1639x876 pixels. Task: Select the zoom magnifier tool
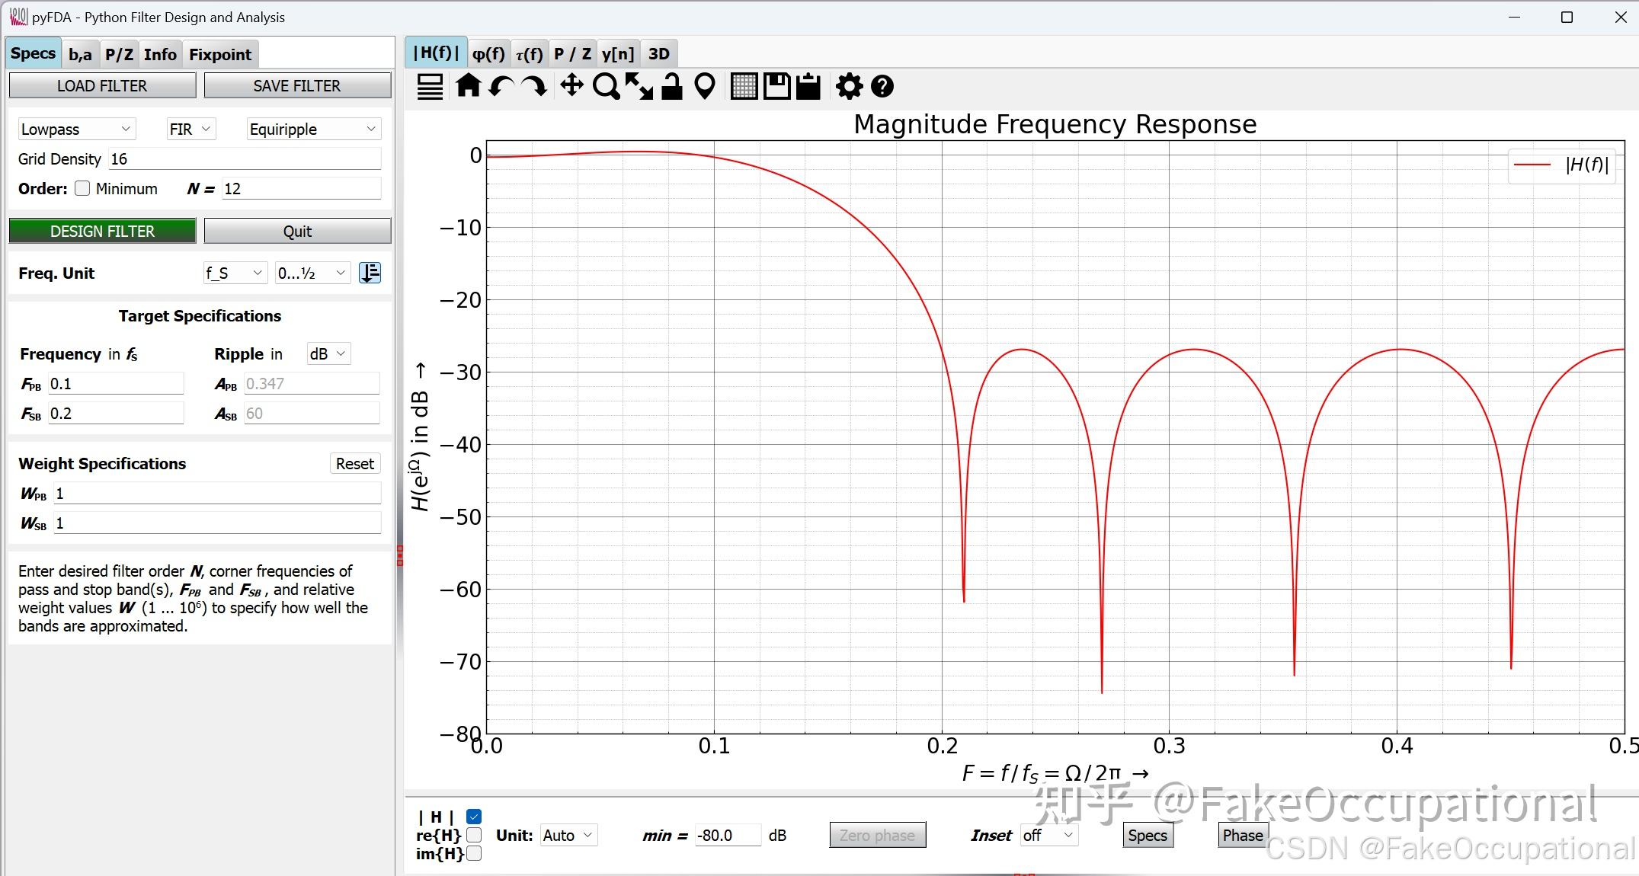605,86
